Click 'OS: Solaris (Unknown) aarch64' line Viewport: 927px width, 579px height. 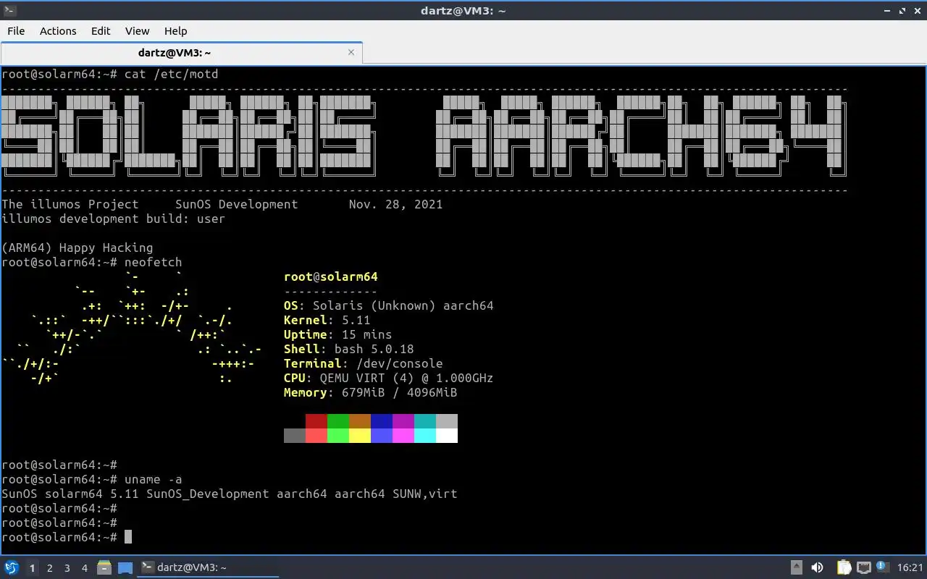click(389, 305)
